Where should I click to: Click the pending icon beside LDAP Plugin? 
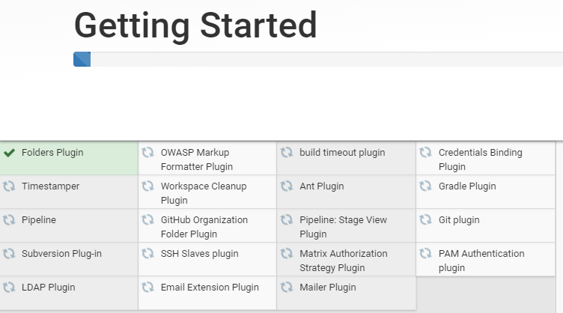click(10, 288)
